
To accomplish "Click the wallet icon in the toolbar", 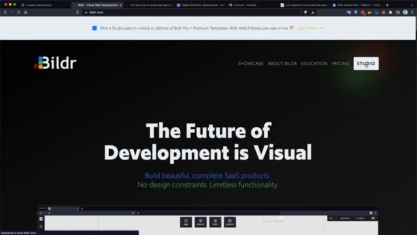I will click(398, 12).
